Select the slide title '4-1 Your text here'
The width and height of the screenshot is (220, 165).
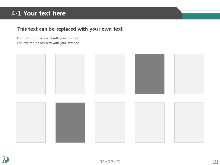(38, 13)
